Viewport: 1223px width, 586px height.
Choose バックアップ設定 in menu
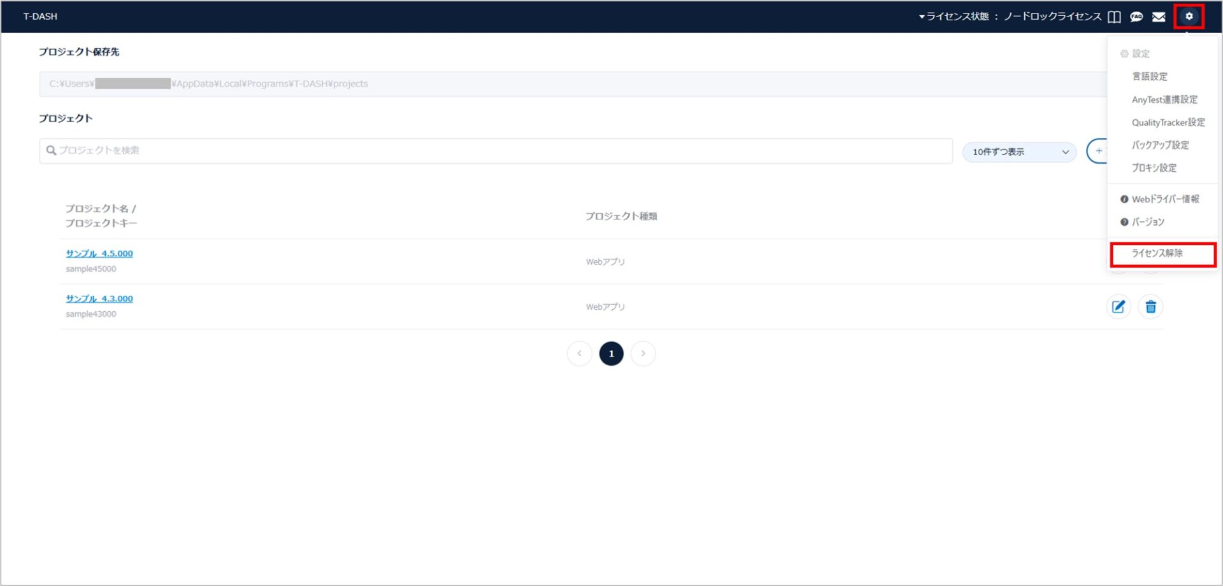coord(1160,145)
